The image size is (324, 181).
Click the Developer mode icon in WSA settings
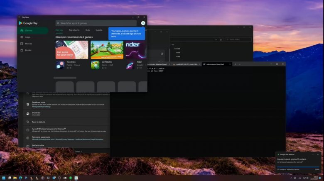[x=28, y=104]
